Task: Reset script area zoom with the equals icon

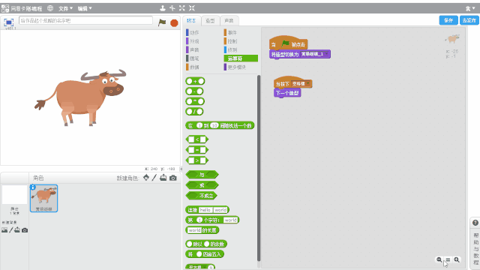Action: (x=448, y=259)
